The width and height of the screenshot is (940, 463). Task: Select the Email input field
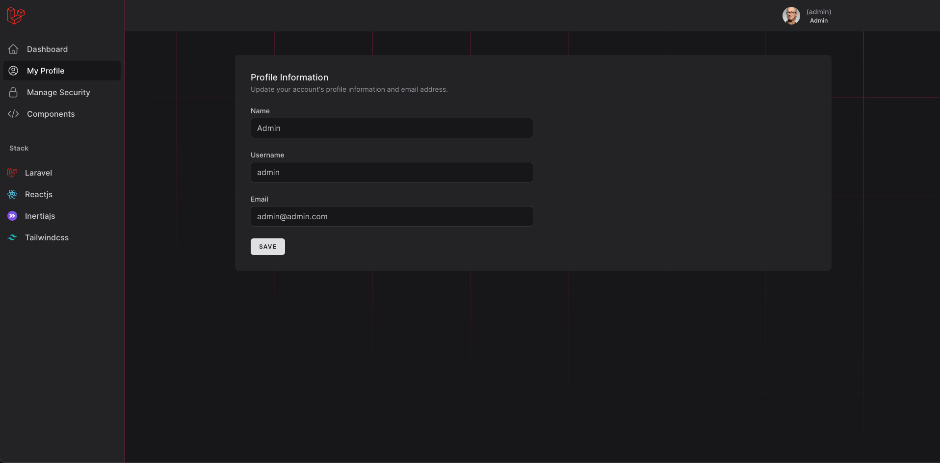pyautogui.click(x=392, y=216)
